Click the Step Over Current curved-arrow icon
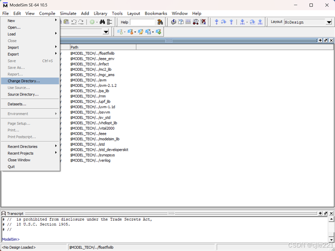This screenshot has width=335, height=251. point(253,22)
